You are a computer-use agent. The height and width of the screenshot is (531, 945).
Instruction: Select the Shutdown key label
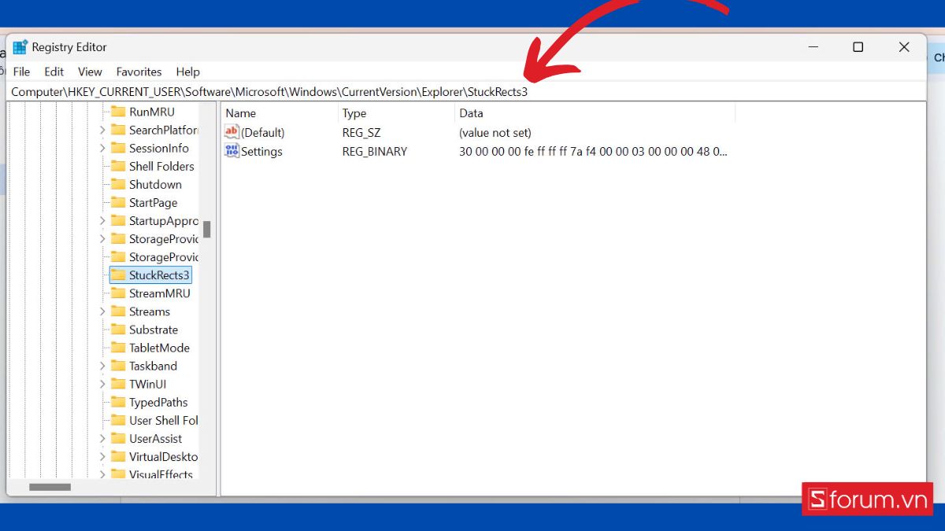[155, 184]
